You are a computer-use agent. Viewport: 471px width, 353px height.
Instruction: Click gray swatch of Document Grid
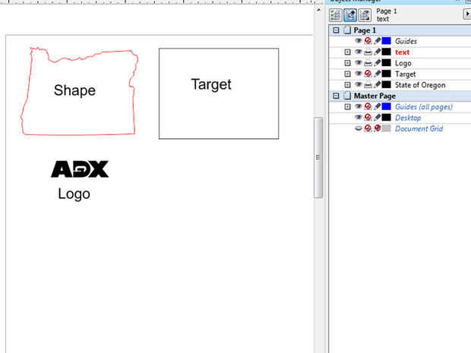coord(386,128)
